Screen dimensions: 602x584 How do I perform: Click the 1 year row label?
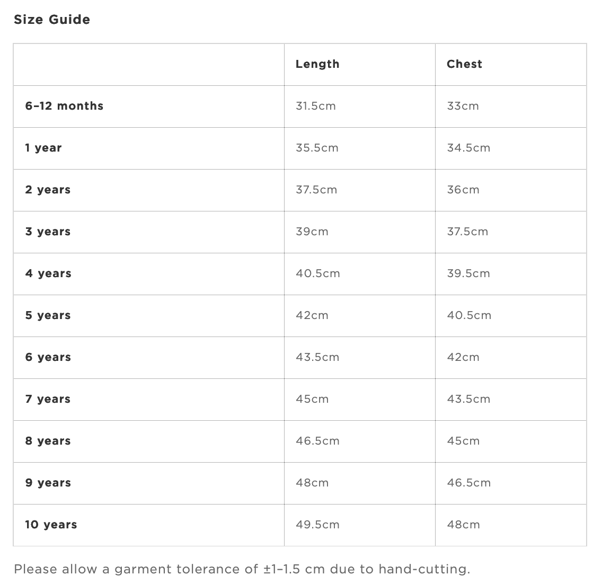(x=43, y=148)
